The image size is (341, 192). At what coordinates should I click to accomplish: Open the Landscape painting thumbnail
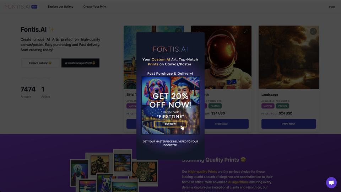[x=288, y=60]
